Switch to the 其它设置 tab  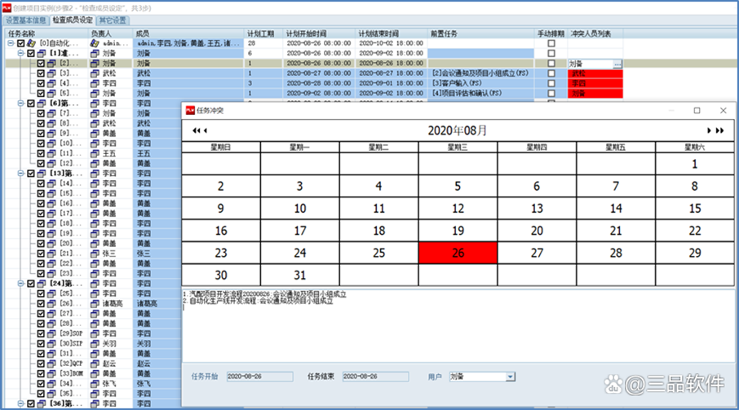[x=113, y=20]
